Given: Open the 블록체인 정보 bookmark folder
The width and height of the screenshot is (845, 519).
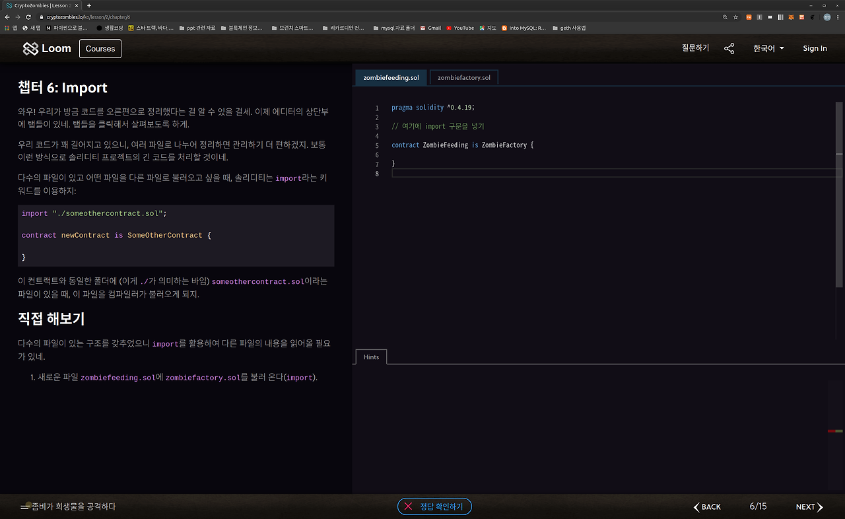Looking at the screenshot, I should [x=242, y=28].
